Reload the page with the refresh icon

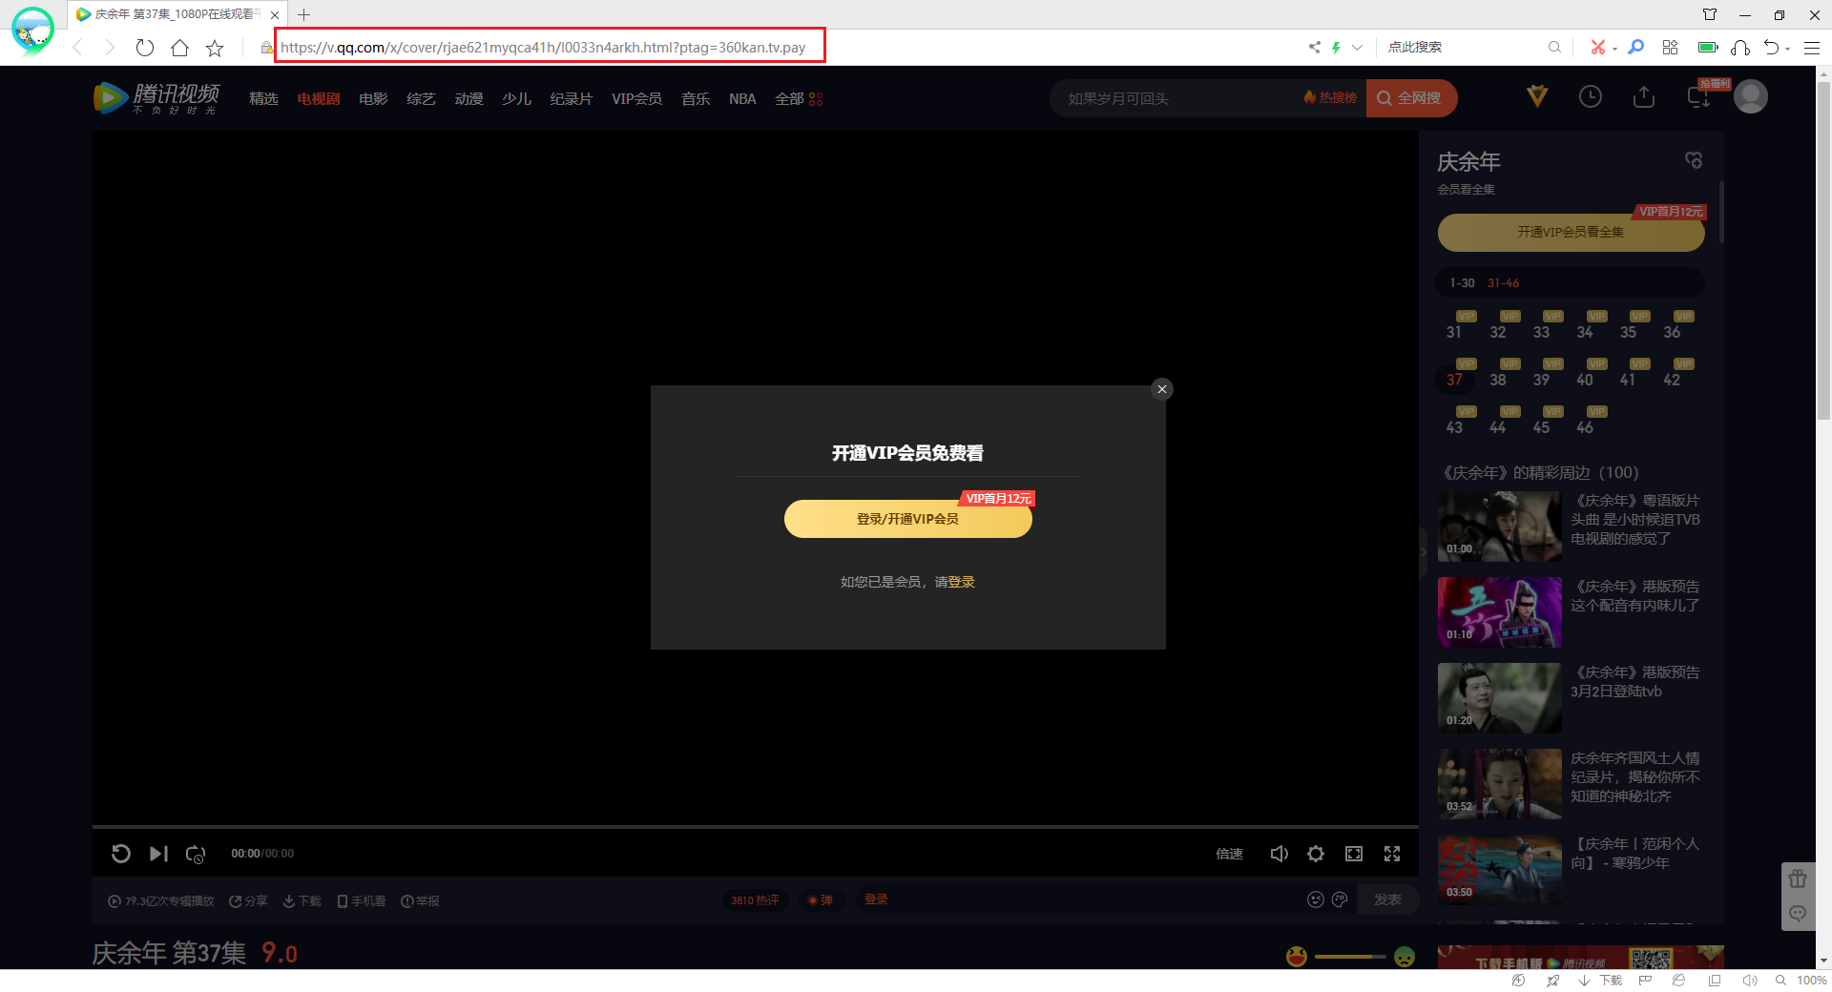(145, 48)
